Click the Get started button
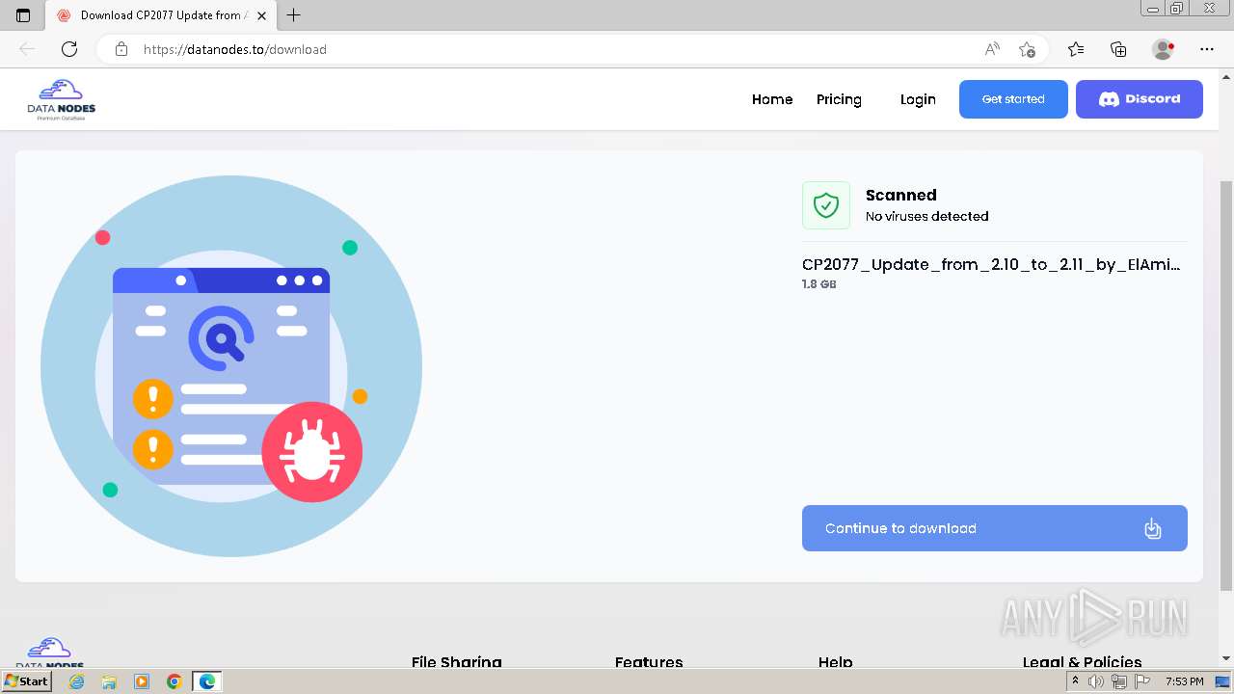The height and width of the screenshot is (694, 1234). coord(1013,99)
